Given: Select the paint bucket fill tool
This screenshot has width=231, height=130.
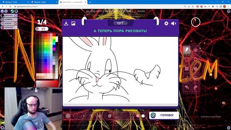Looking at the screenshot, I should pyautogui.click(x=196, y=78).
